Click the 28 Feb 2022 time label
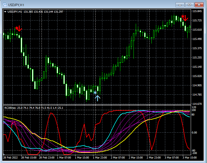Image resolution: width=207 pixels, height=163 pixels. 10,158
